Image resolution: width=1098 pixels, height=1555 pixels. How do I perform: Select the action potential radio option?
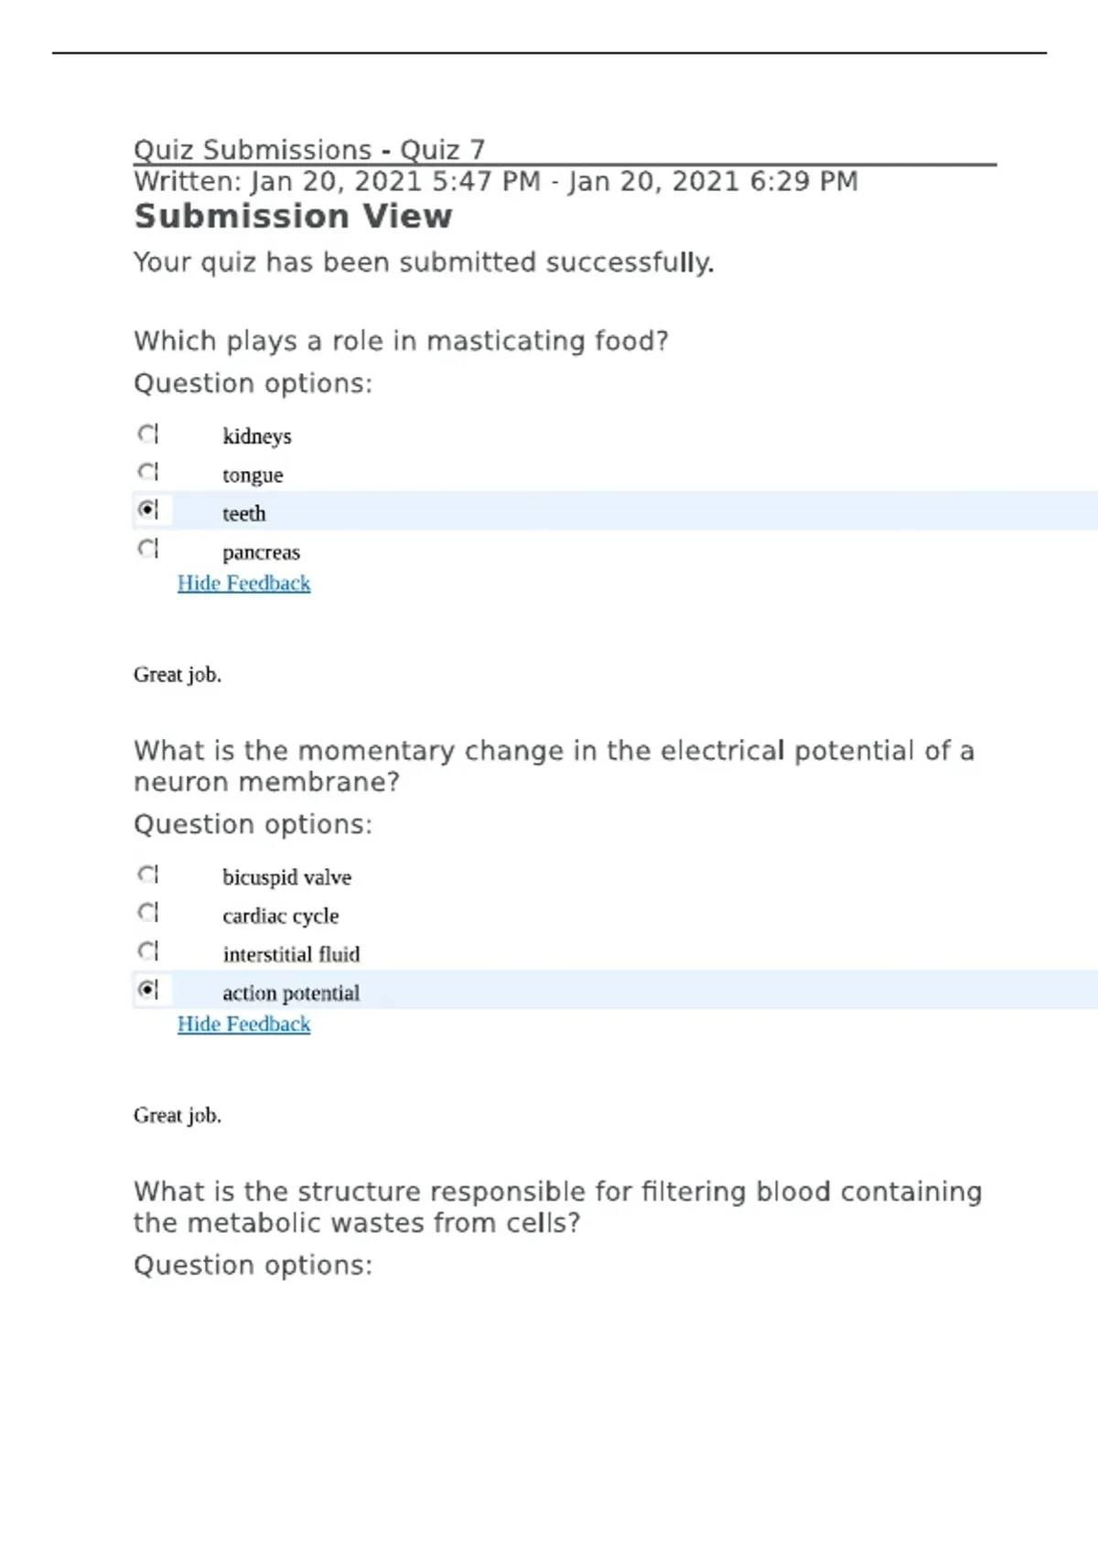147,990
